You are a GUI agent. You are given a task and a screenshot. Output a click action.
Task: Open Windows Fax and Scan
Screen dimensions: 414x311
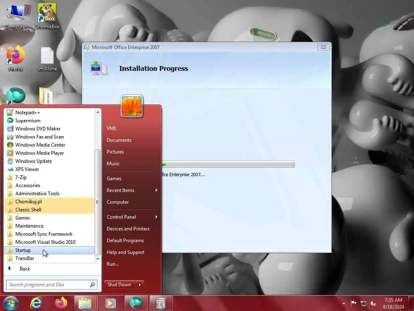[x=49, y=137]
